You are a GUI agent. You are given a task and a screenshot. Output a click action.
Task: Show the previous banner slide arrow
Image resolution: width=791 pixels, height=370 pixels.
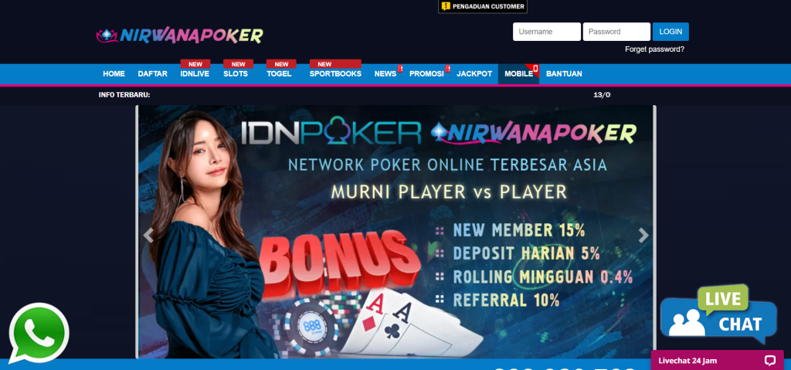coord(148,236)
